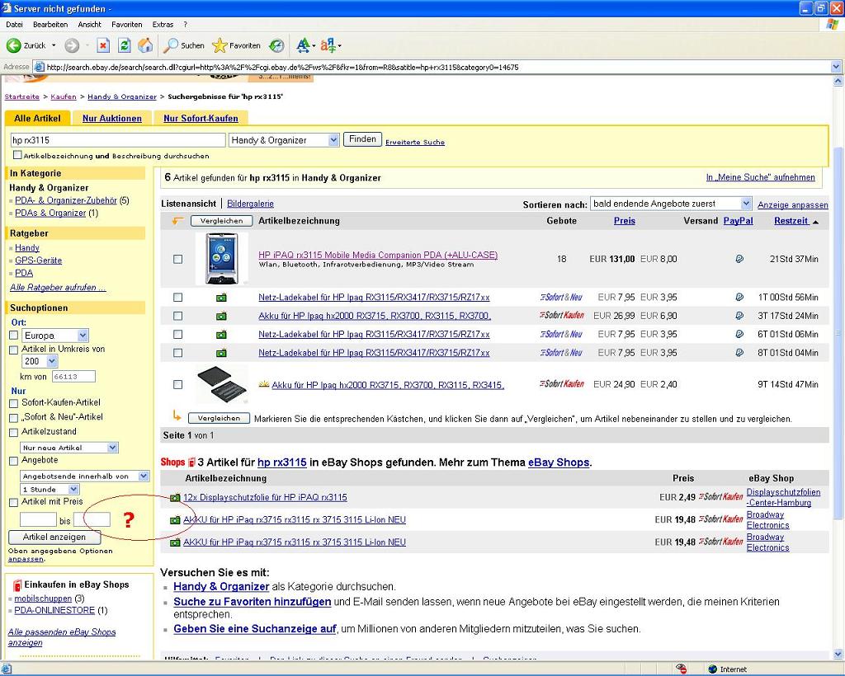The image size is (845, 676).
Task: Go to the home page icon
Action: click(145, 45)
